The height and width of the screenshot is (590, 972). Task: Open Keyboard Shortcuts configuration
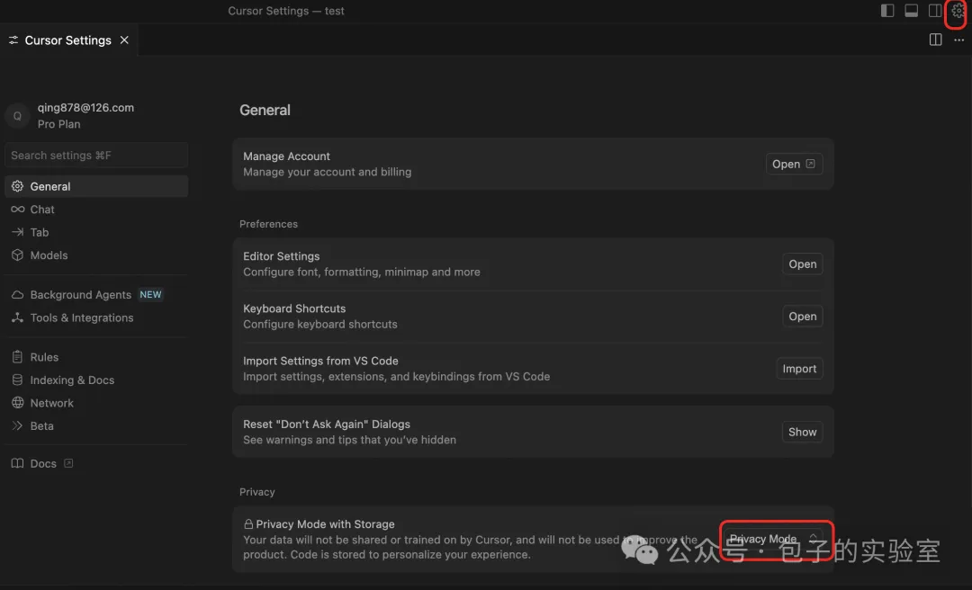(802, 316)
